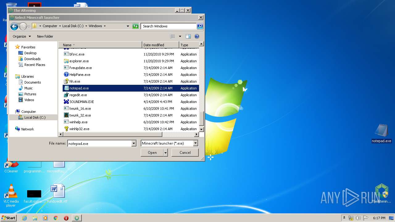
Task: Show hidden tray icons arrow
Action: click(x=344, y=218)
